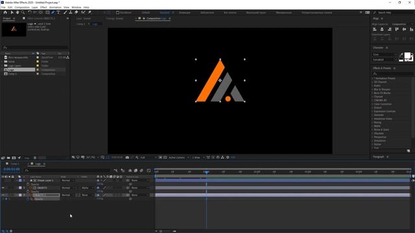Select the Logo Layers folder in Project
Screen dimensions: 415x233
point(14,66)
